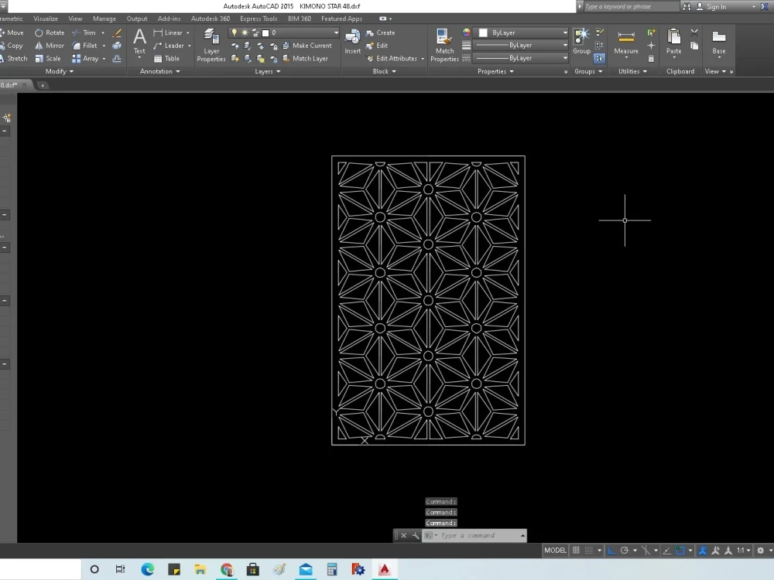Click Create block button

click(x=380, y=32)
